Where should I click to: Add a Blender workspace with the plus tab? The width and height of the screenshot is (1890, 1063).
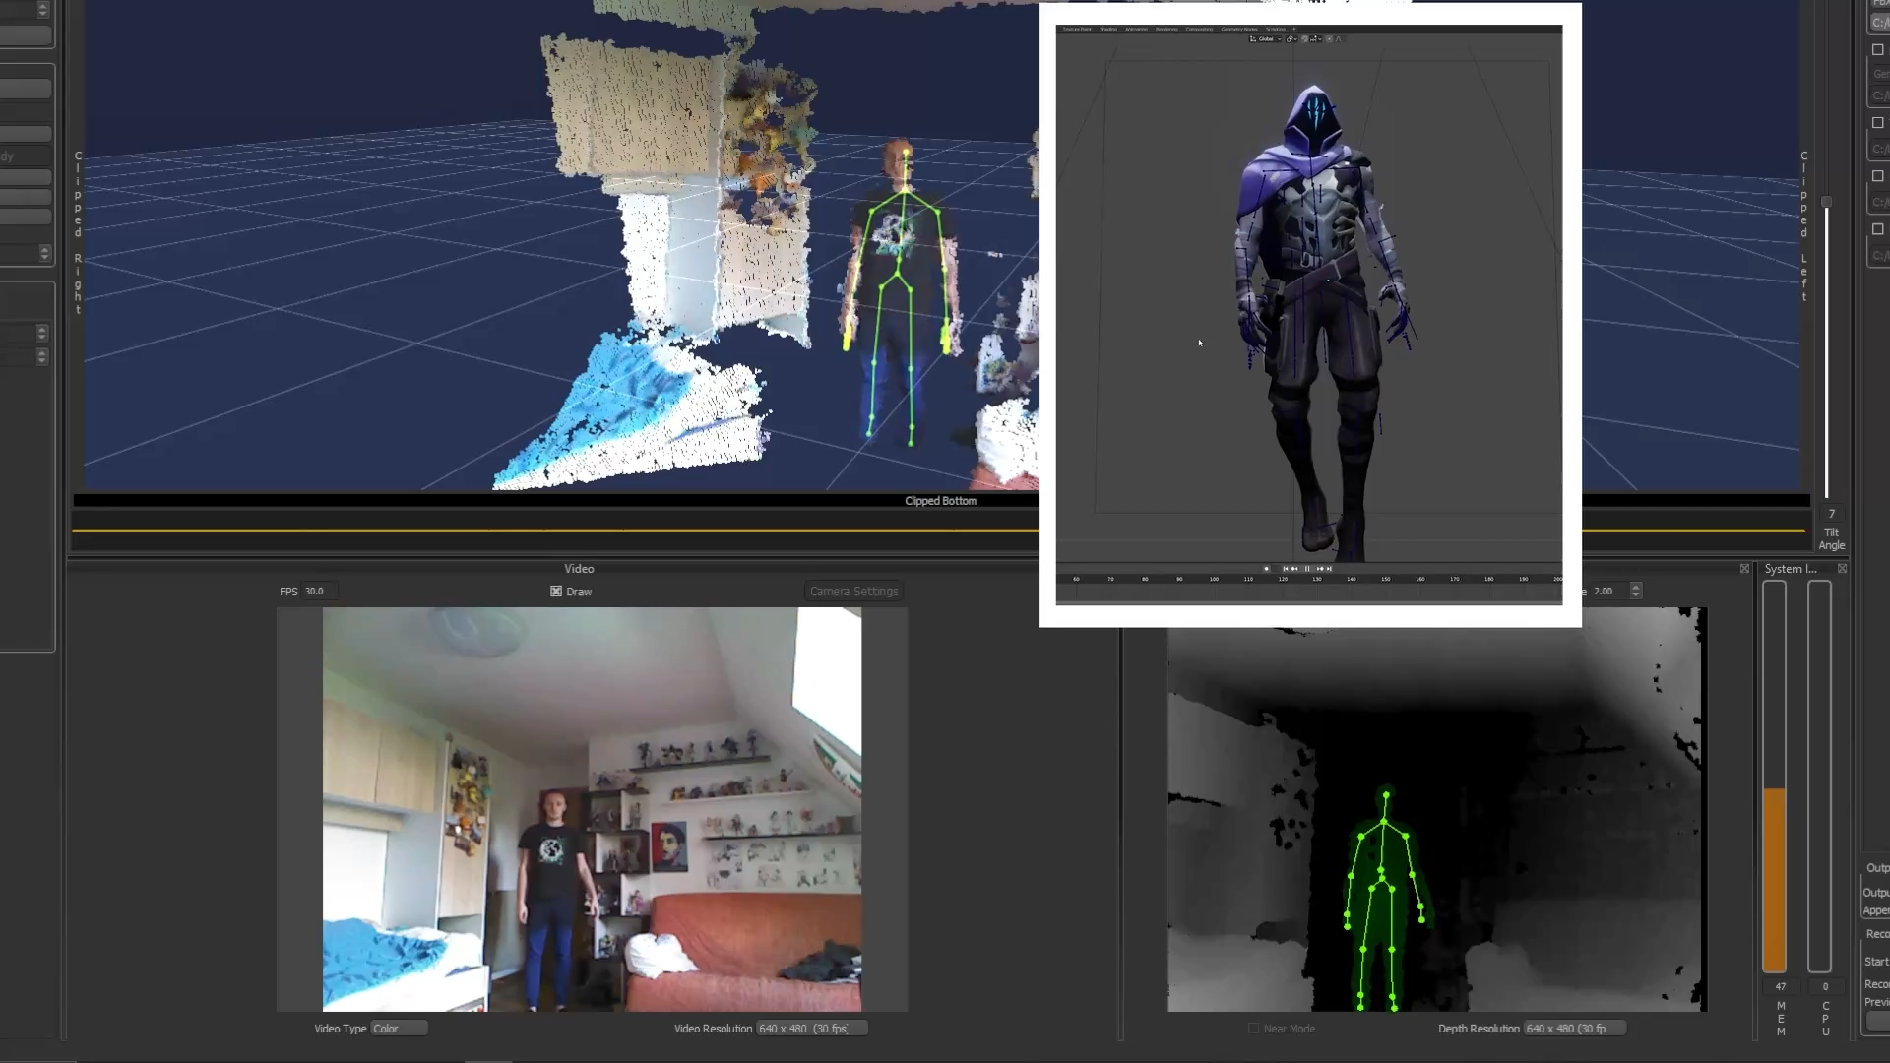click(1294, 30)
